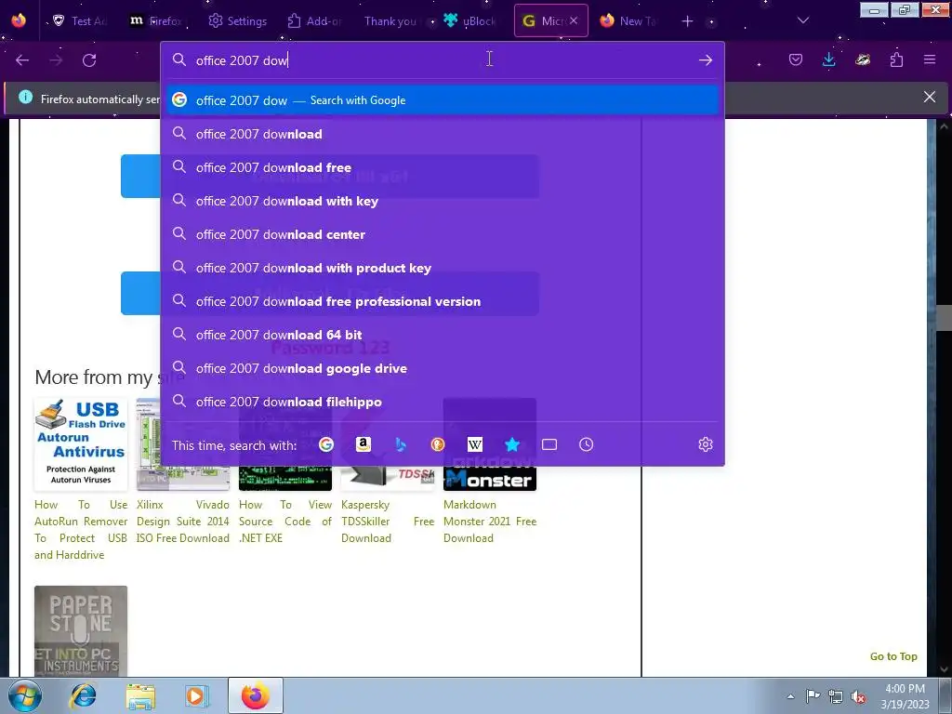
Task: Open a new tab with plus button
Action: point(687,21)
